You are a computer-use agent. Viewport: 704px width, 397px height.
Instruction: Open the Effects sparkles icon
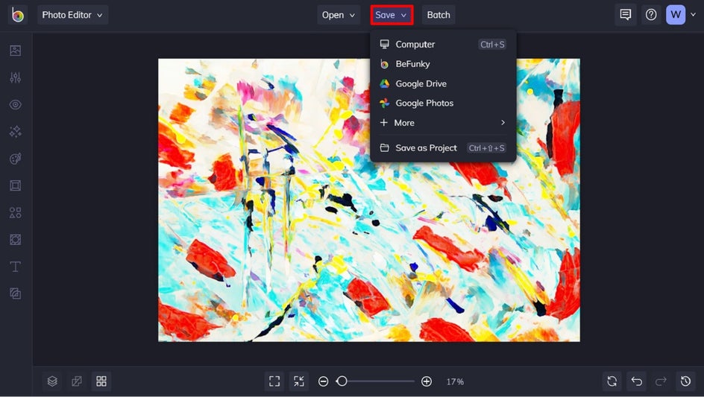[x=15, y=131]
